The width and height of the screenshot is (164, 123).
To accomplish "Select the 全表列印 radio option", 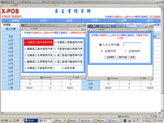I will pyautogui.click(x=102, y=51).
